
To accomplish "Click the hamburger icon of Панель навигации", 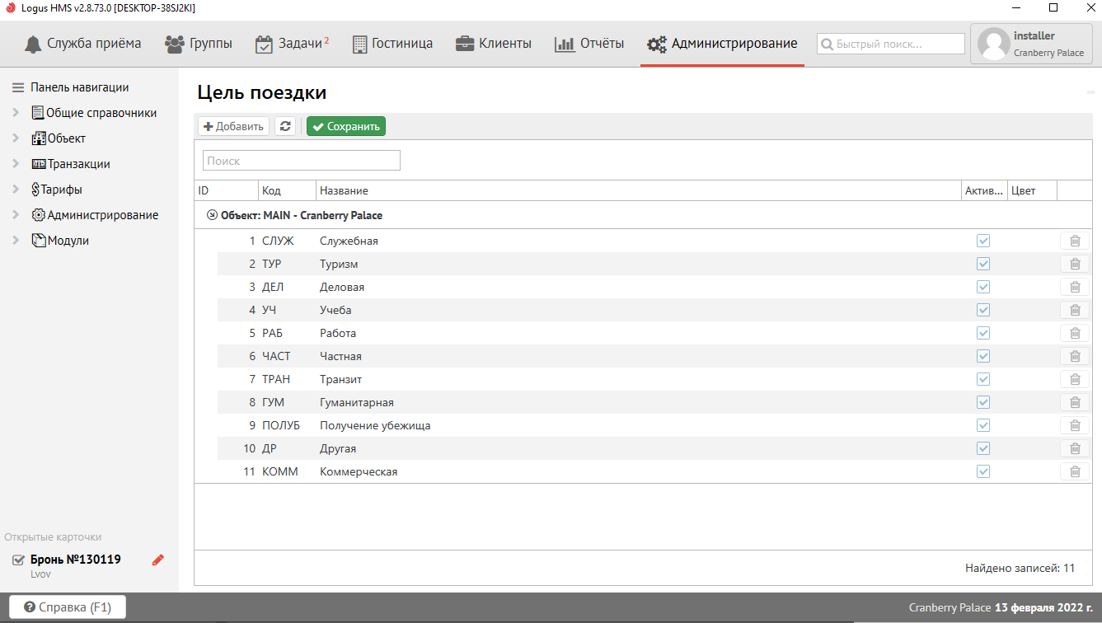I will (x=18, y=87).
